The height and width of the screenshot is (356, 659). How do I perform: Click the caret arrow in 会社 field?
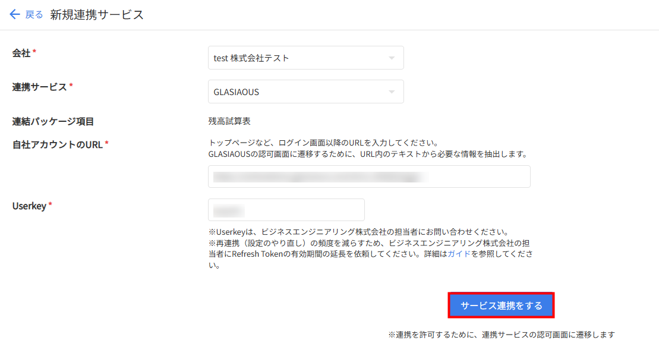391,58
